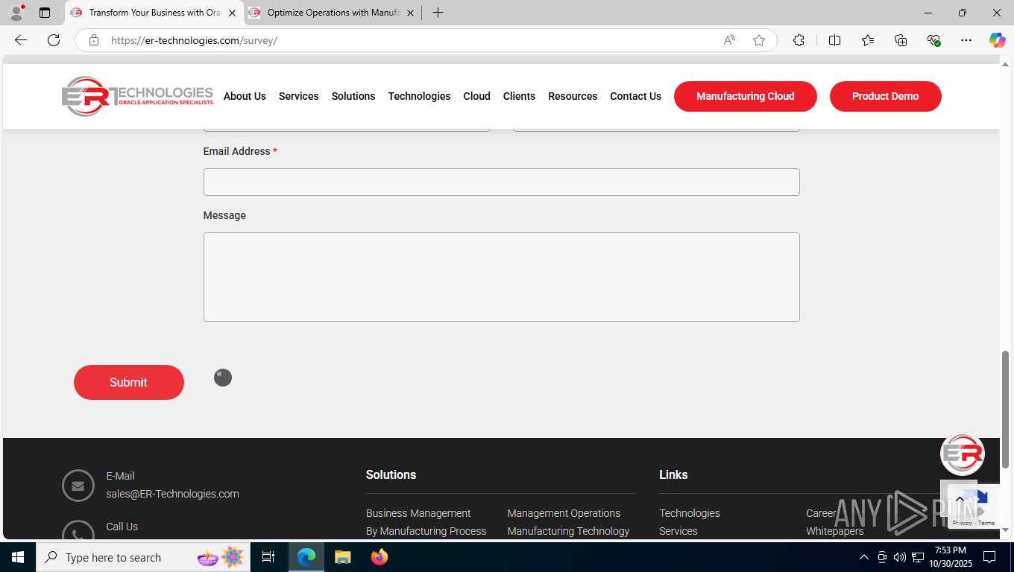Open File Explorer taskbar icon
1014x572 pixels.
click(342, 557)
